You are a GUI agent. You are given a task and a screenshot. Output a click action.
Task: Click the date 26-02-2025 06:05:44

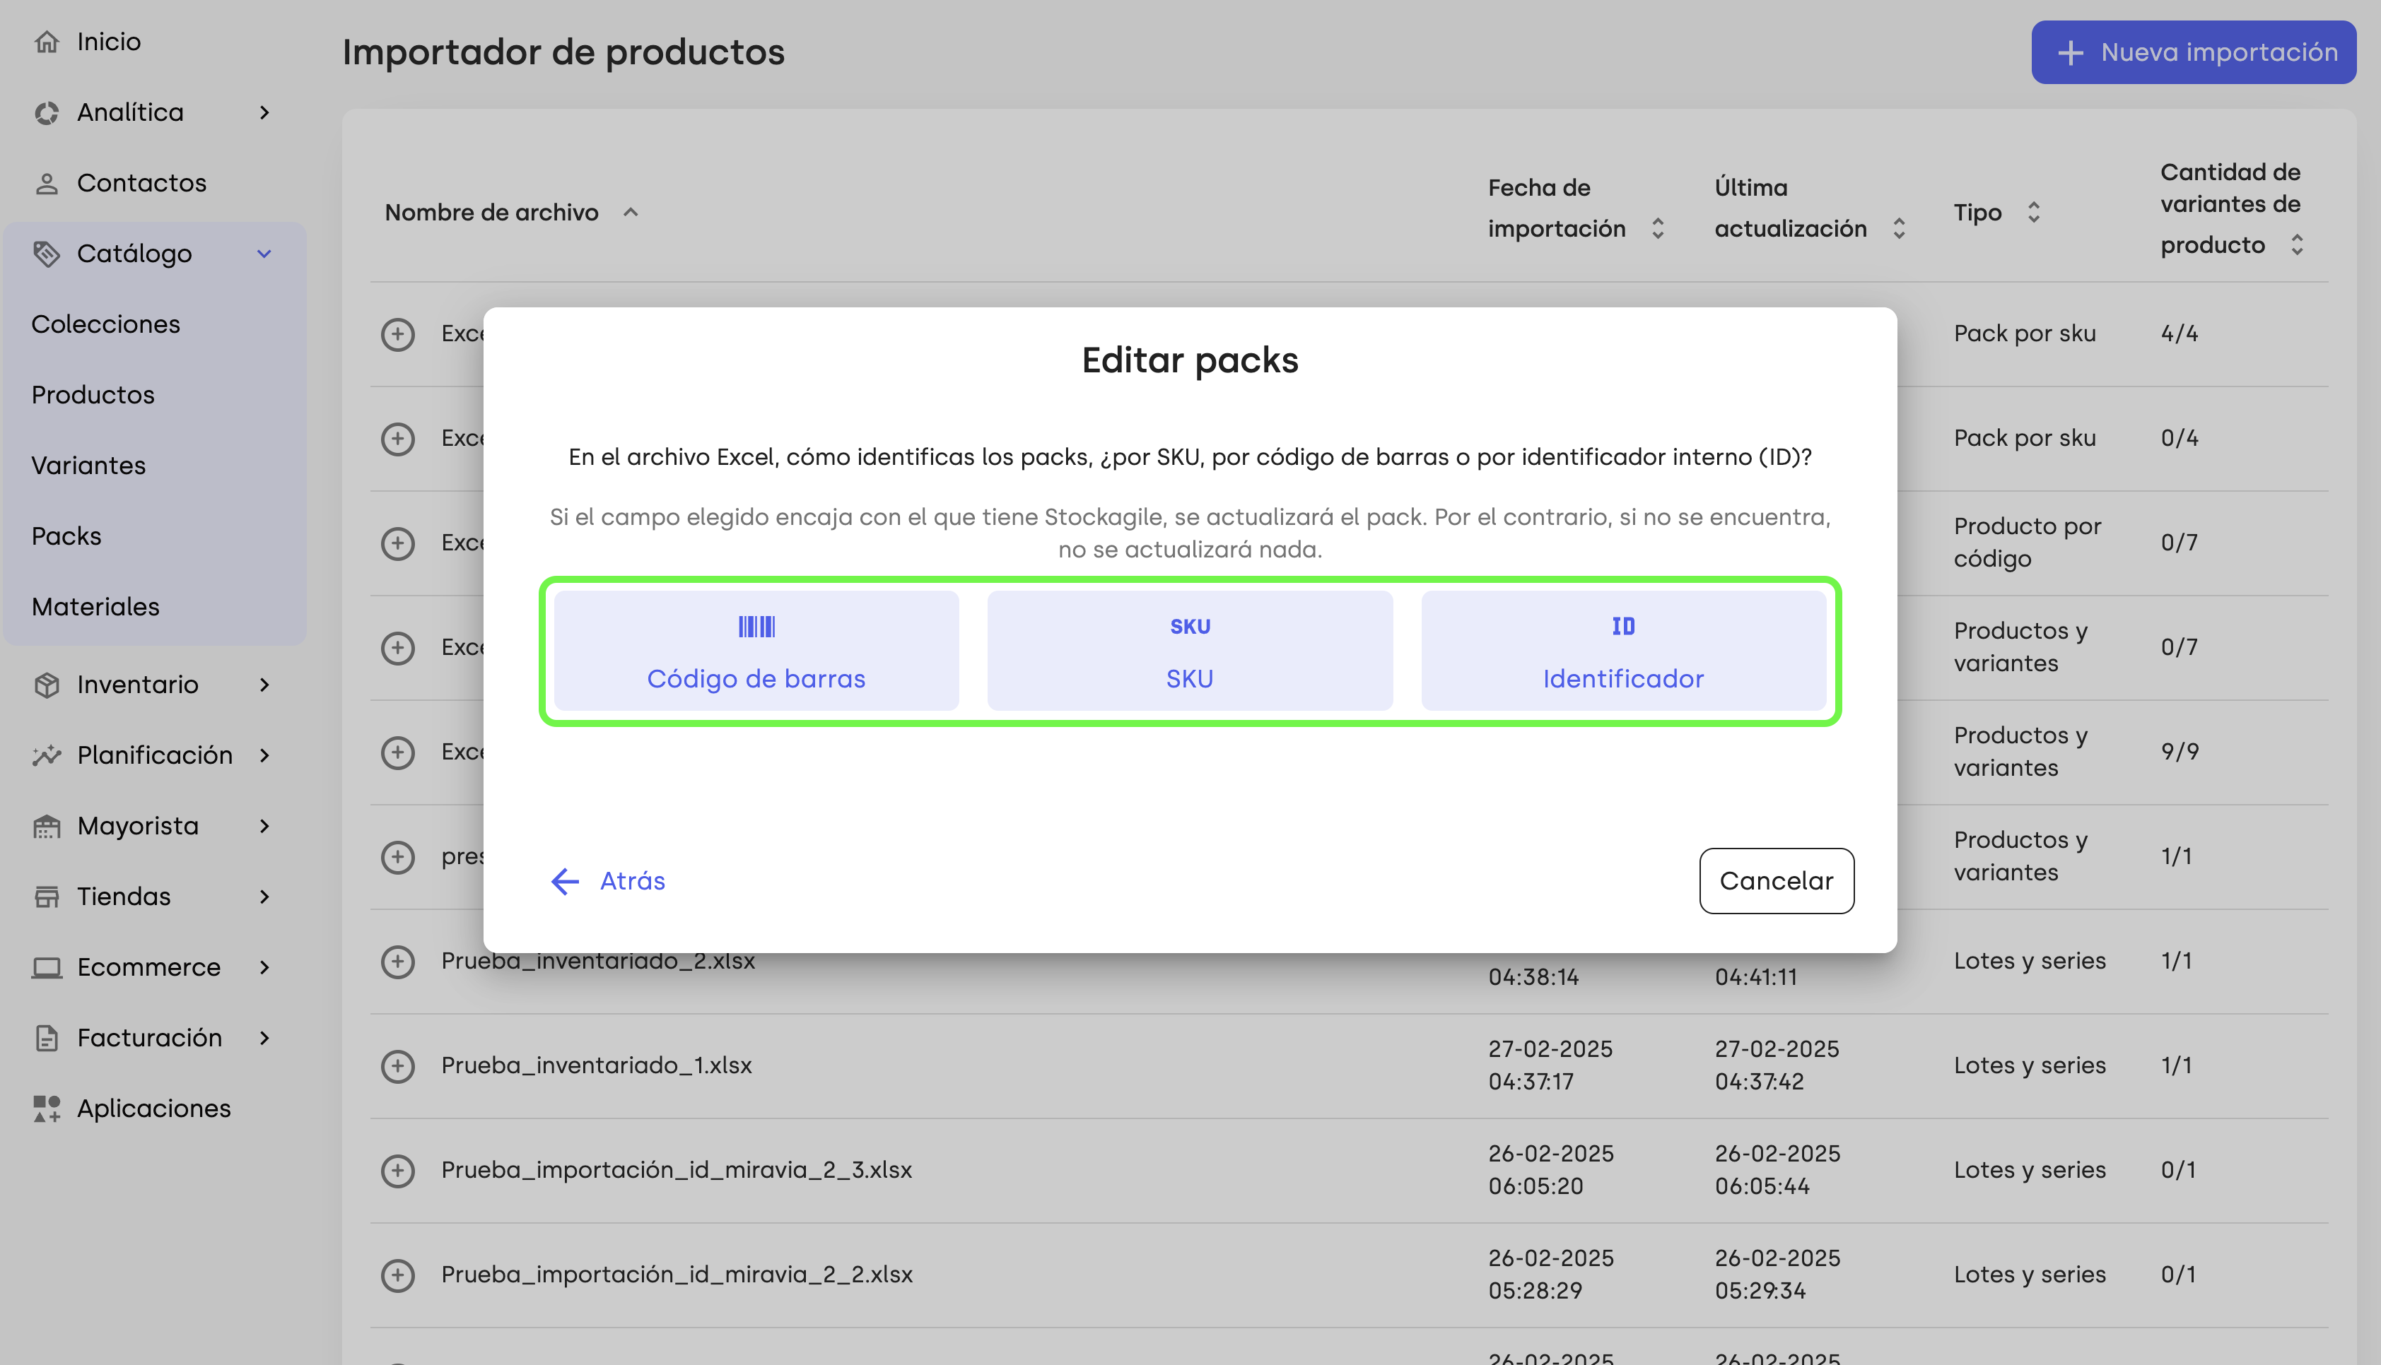(x=1777, y=1171)
